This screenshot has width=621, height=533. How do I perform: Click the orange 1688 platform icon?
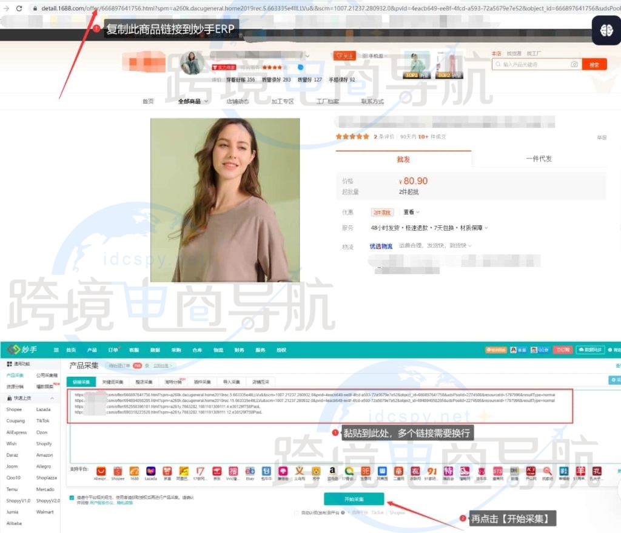coord(134,471)
